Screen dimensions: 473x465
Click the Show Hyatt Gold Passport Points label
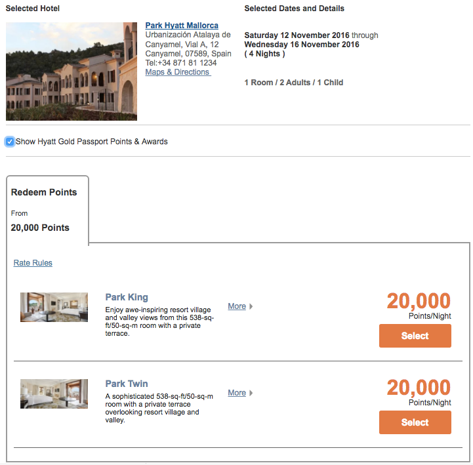[92, 142]
